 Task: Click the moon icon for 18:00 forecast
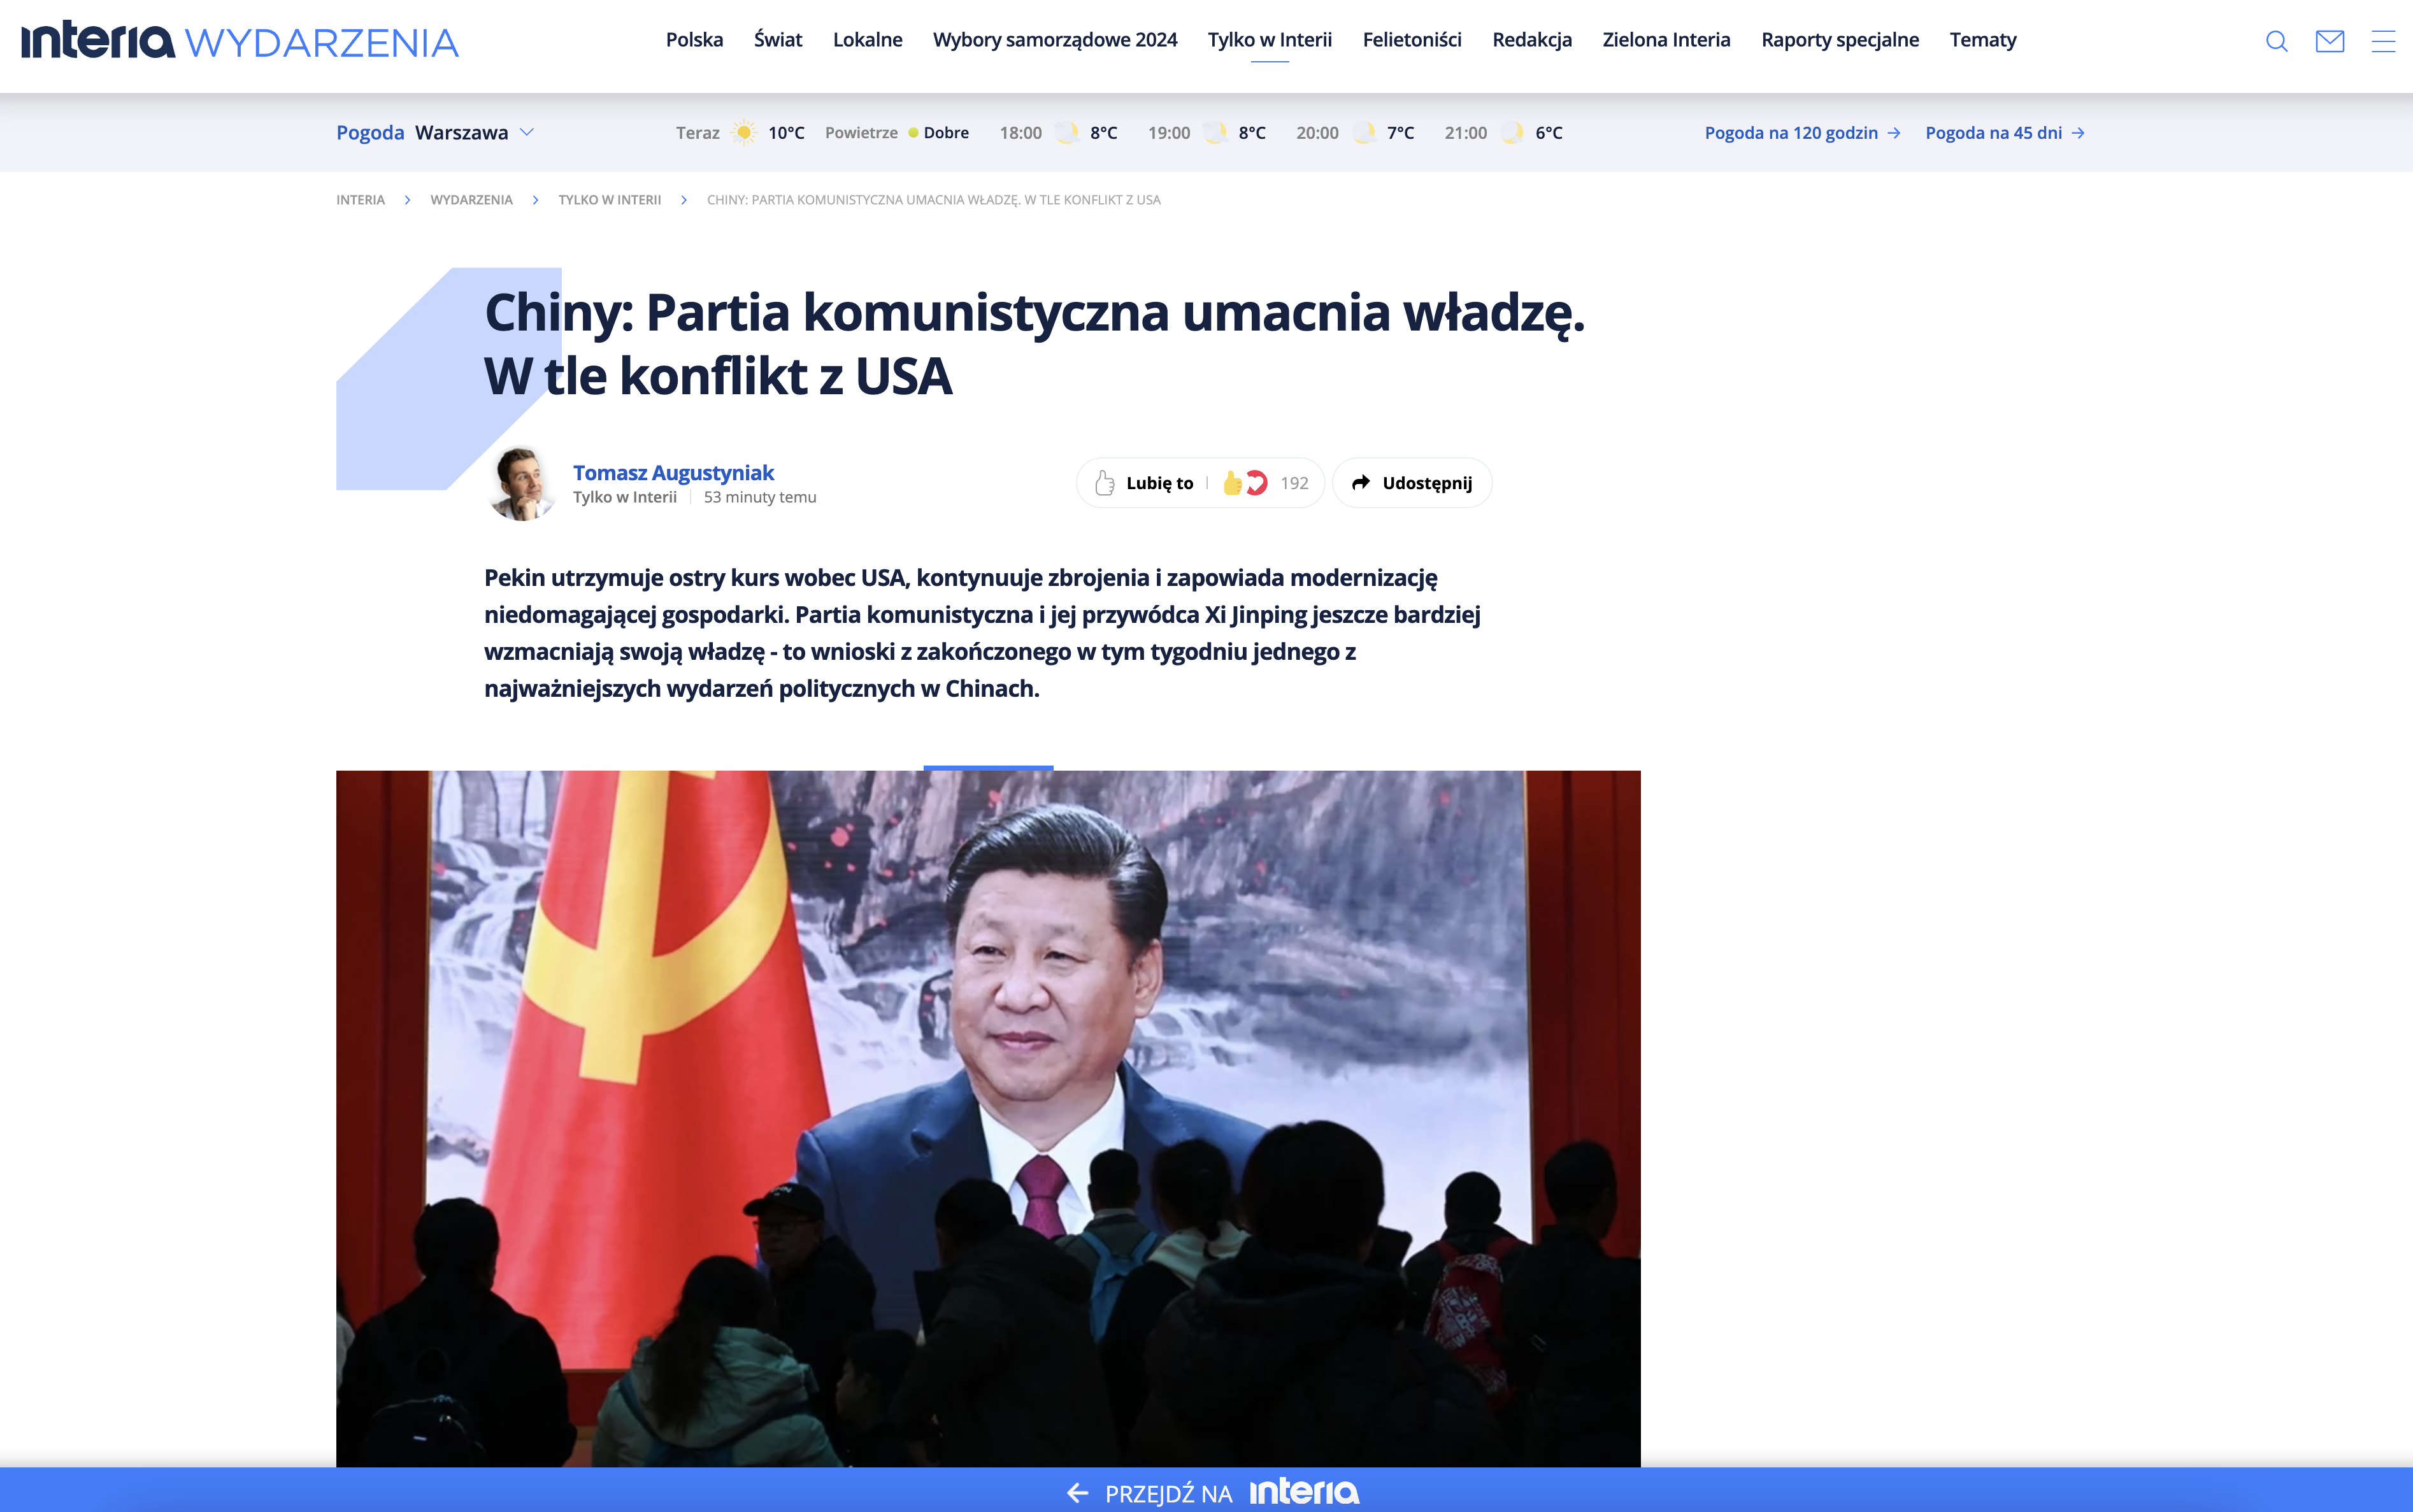point(1066,133)
